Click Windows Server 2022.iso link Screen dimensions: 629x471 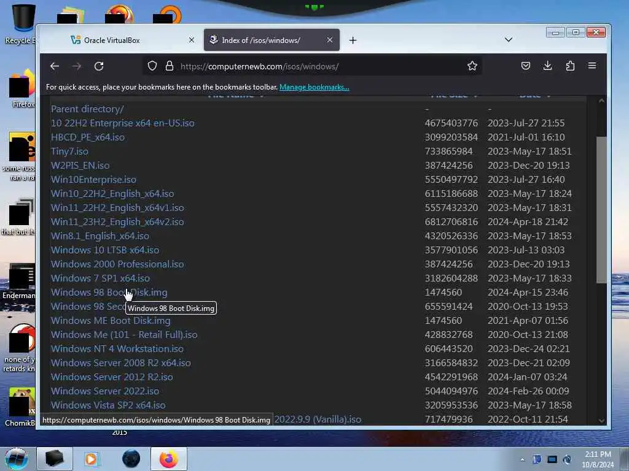point(104,391)
